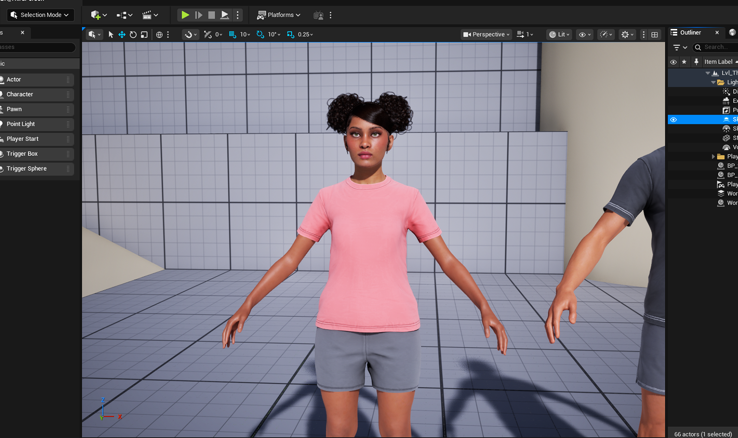Sort by the Item Label column header

click(719, 62)
